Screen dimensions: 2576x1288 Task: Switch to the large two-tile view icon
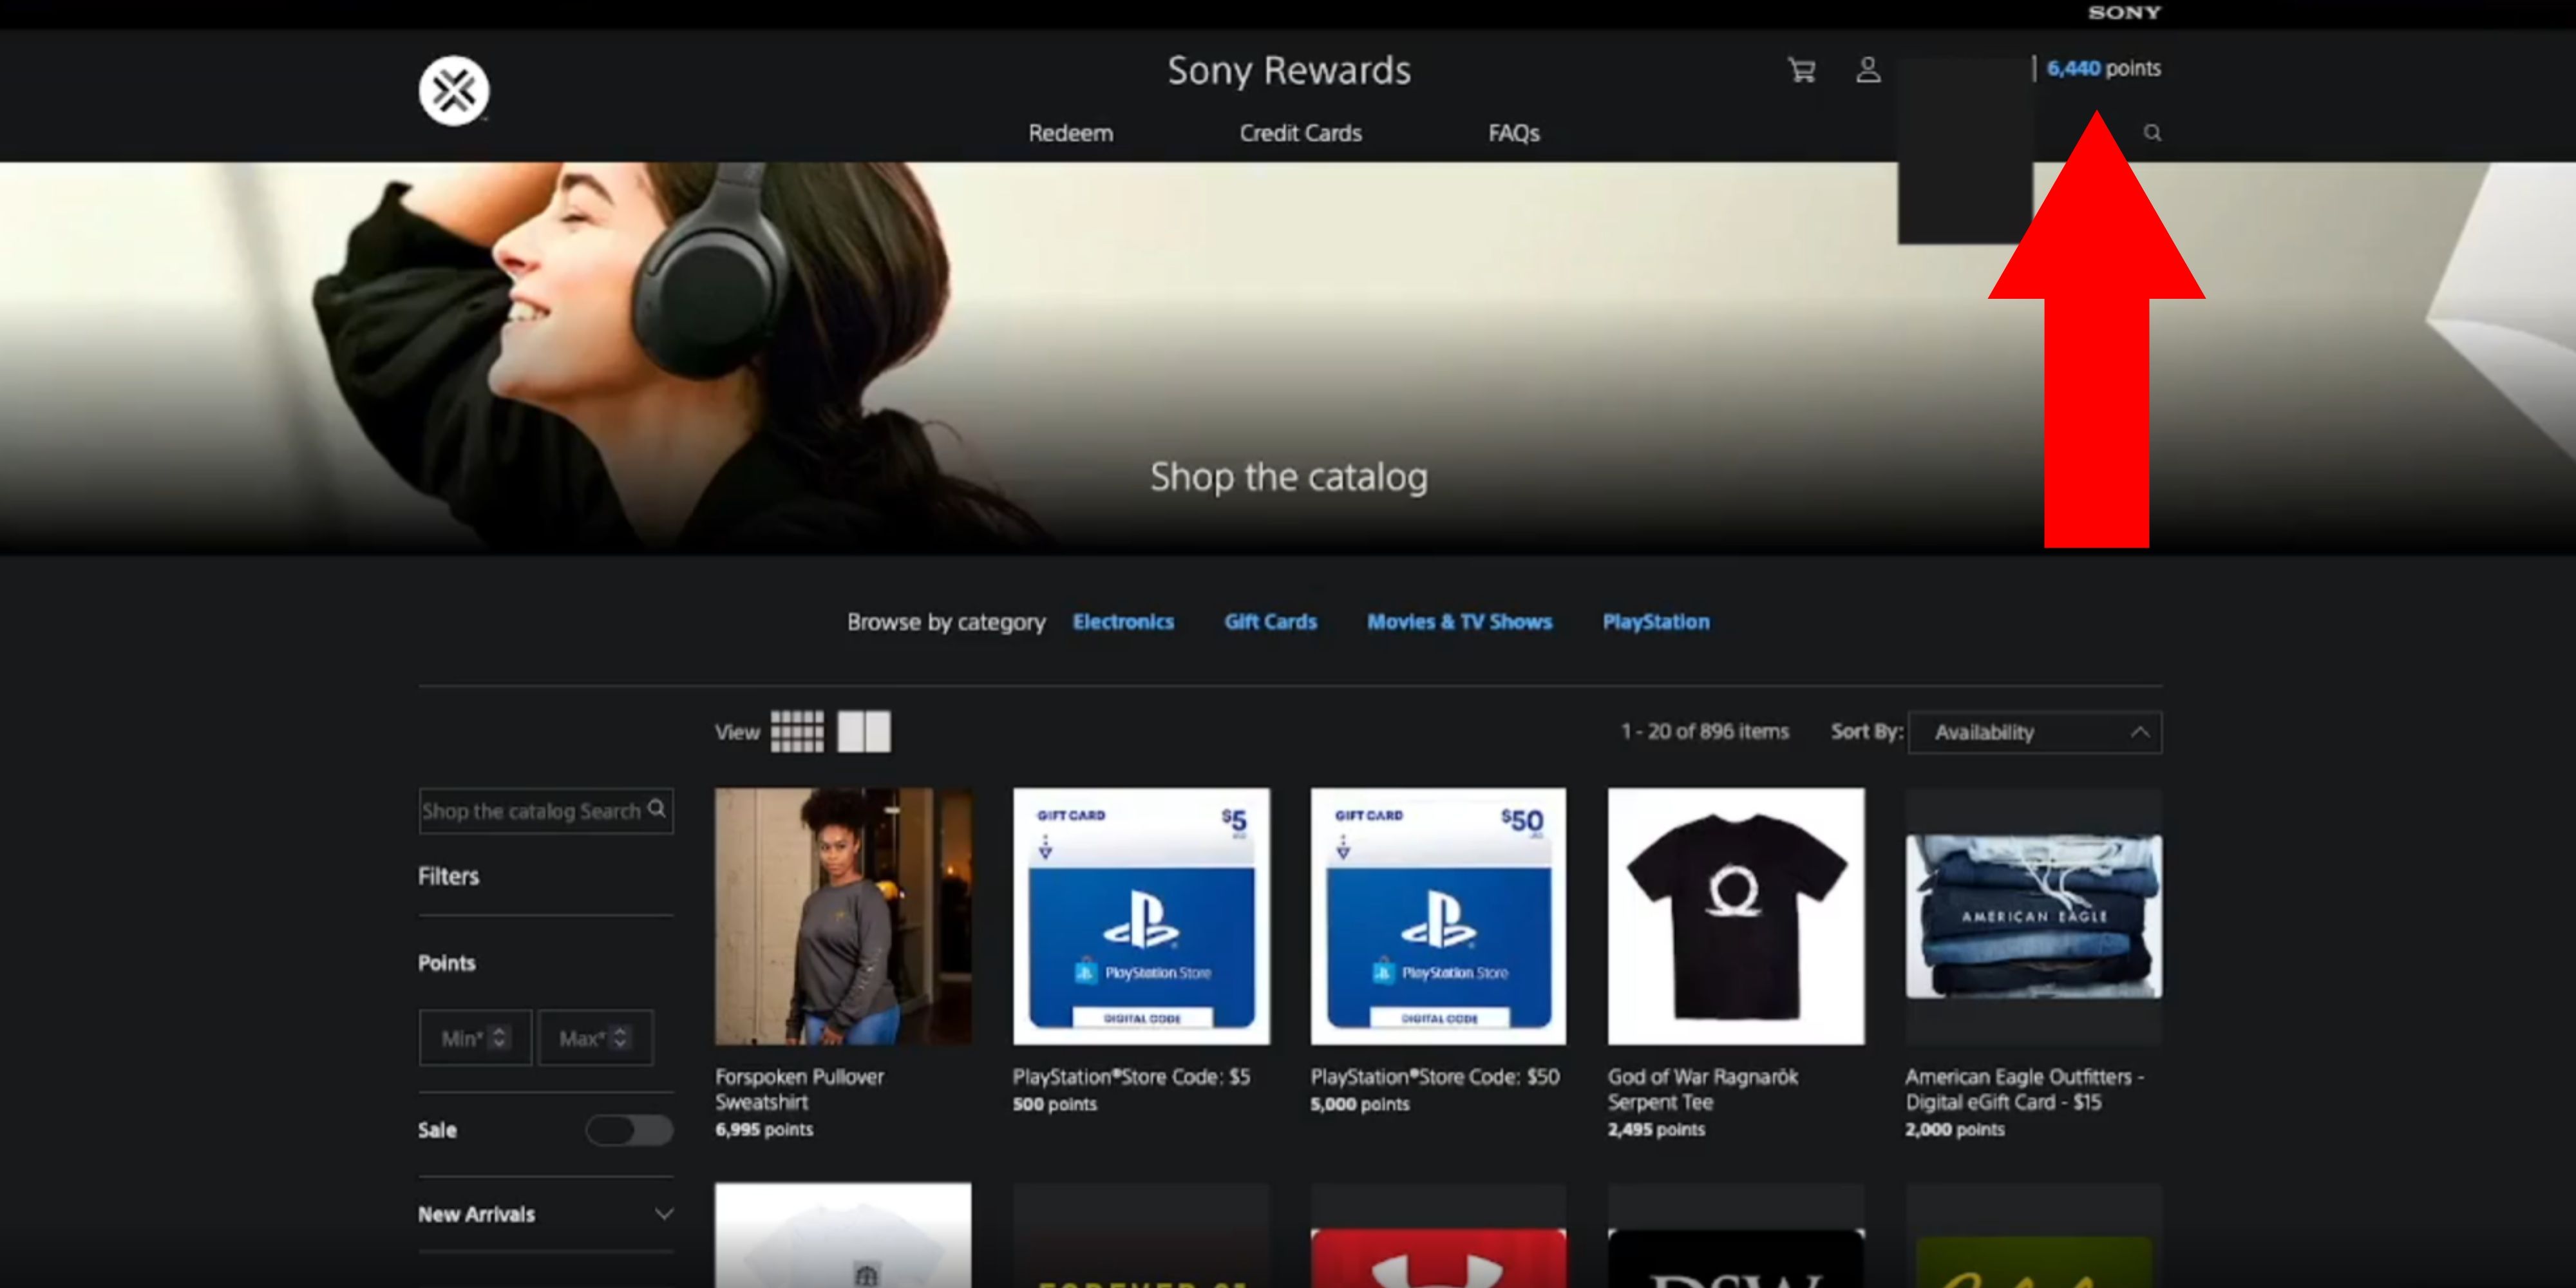point(864,731)
